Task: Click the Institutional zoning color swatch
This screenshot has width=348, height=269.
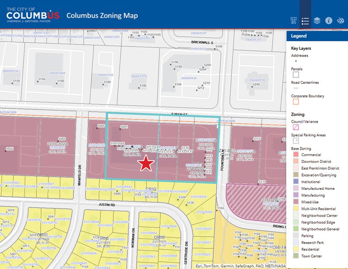Action: click(295, 181)
